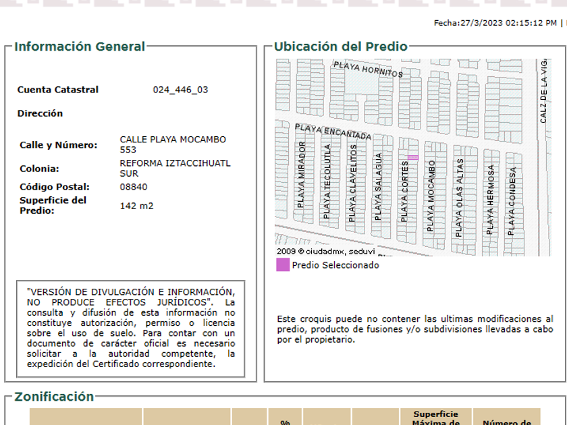Click the Predio Seleccionado purple legend swatch

coord(283,264)
